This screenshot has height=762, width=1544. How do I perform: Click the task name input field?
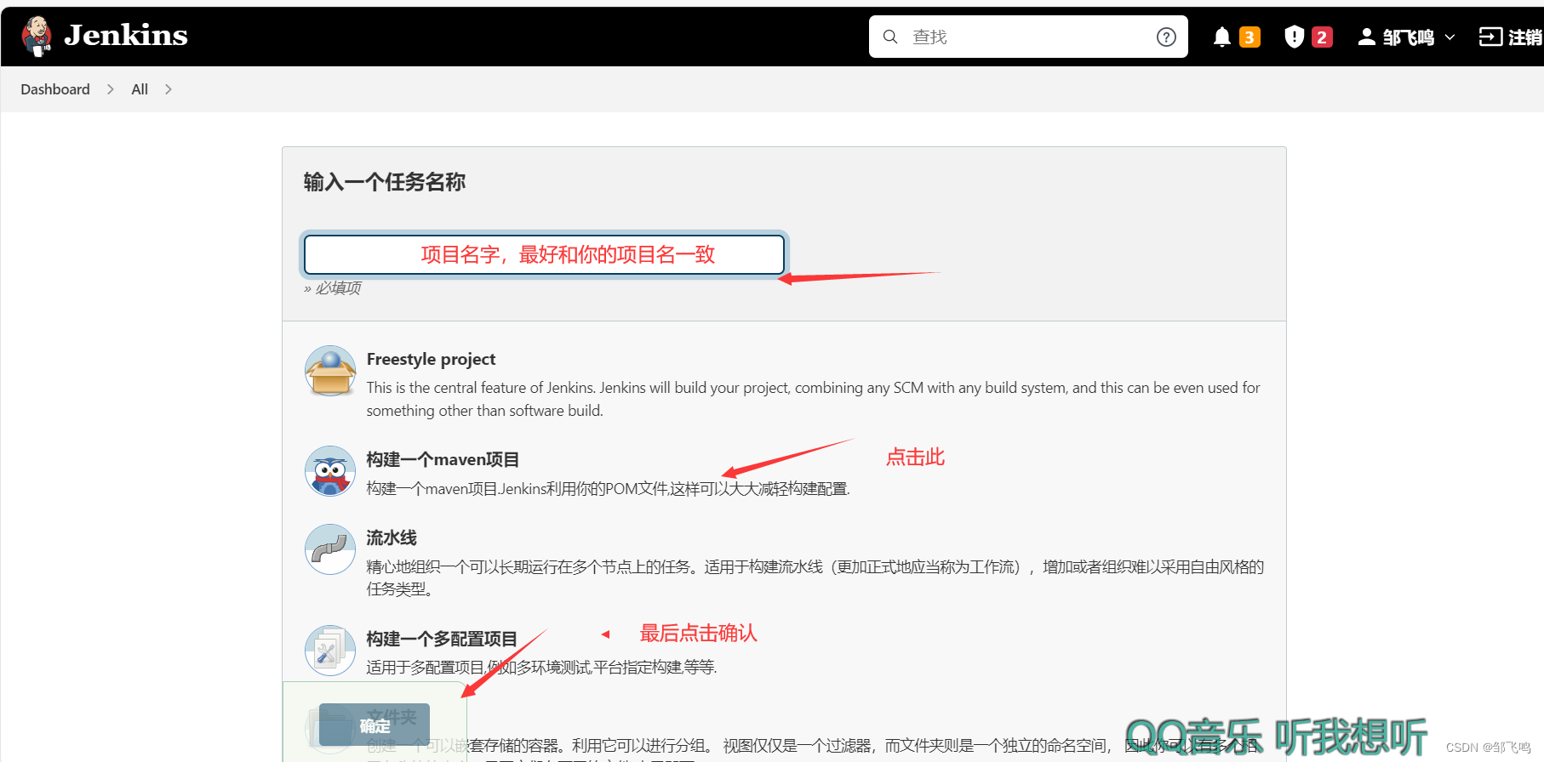point(544,254)
